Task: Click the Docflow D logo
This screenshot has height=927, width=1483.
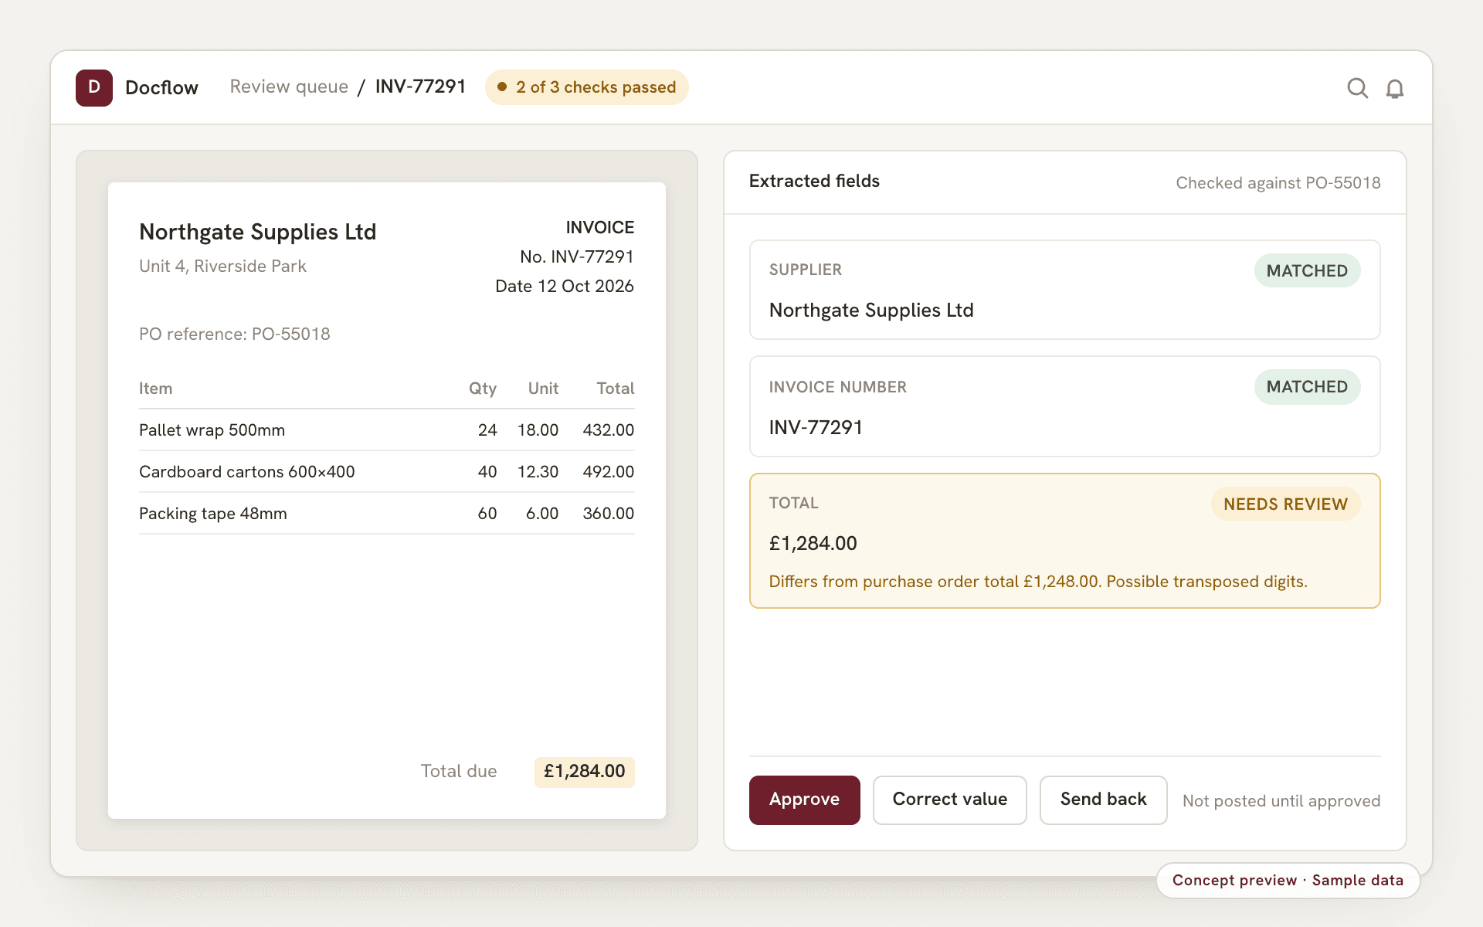Action: click(x=94, y=87)
